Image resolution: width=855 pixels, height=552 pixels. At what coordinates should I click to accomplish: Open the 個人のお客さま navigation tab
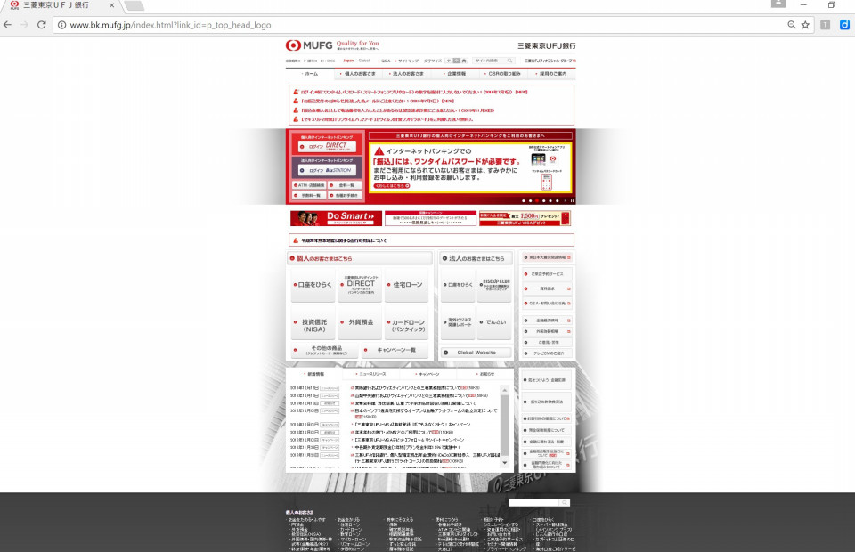click(359, 74)
